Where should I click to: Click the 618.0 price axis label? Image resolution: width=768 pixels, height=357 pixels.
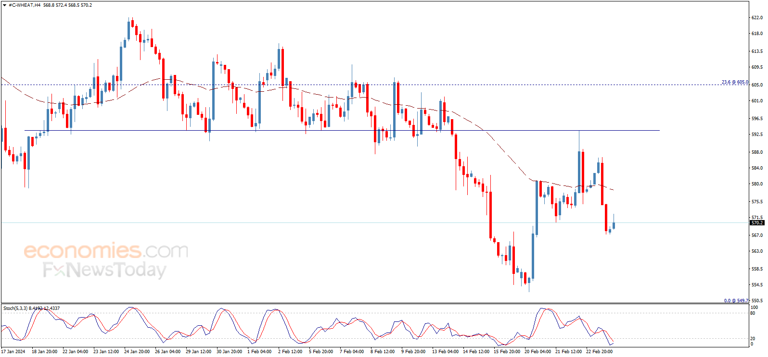tap(757, 34)
